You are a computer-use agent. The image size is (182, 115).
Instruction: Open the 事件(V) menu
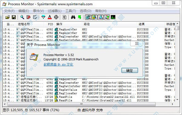[39, 11]
